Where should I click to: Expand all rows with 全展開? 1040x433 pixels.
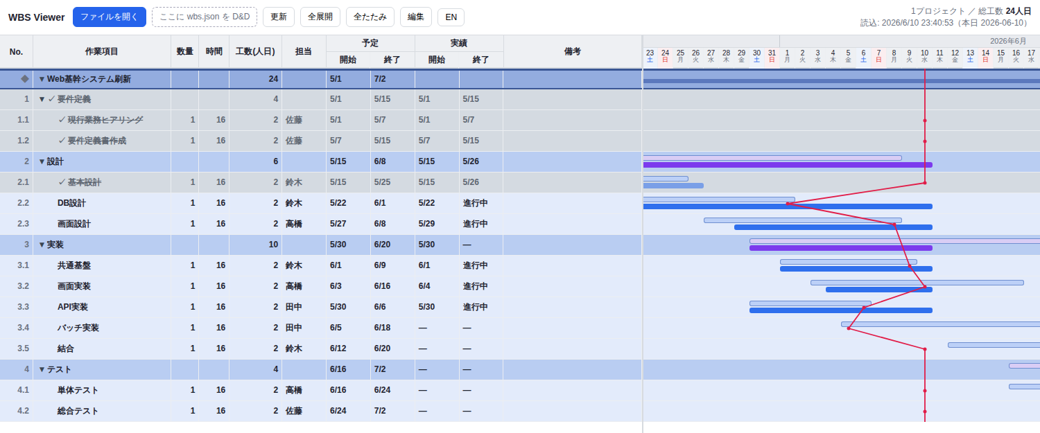[x=320, y=17]
